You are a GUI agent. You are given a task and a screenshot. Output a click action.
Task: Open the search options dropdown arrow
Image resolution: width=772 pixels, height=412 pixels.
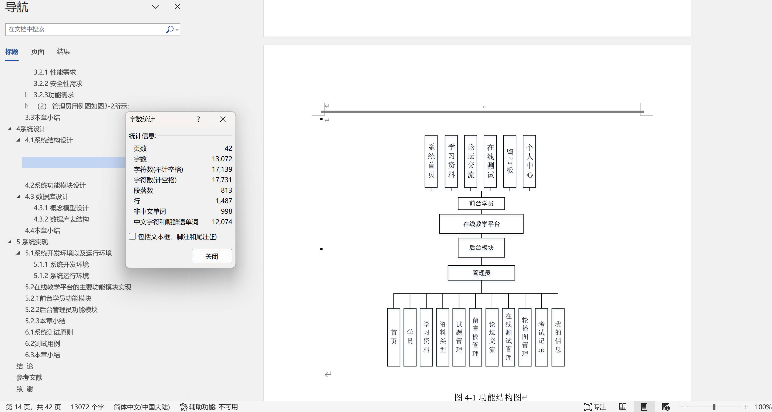[177, 30]
